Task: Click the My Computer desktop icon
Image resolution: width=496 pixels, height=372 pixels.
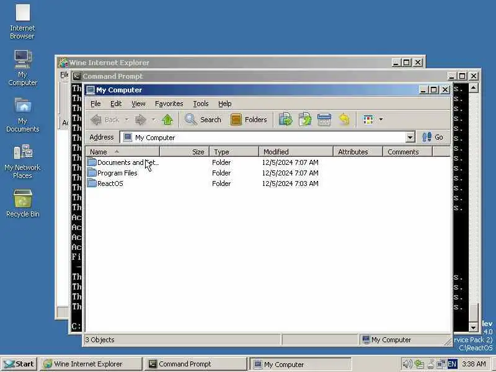Action: 23,68
